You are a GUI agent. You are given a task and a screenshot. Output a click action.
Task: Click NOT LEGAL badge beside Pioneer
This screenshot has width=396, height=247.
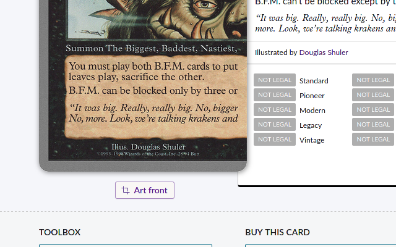point(275,94)
